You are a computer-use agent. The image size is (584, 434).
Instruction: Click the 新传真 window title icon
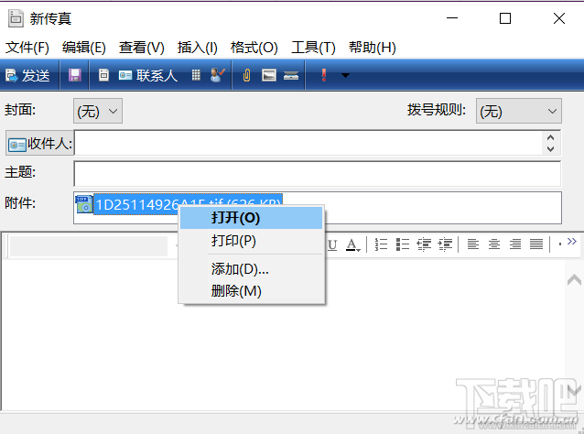[16, 18]
